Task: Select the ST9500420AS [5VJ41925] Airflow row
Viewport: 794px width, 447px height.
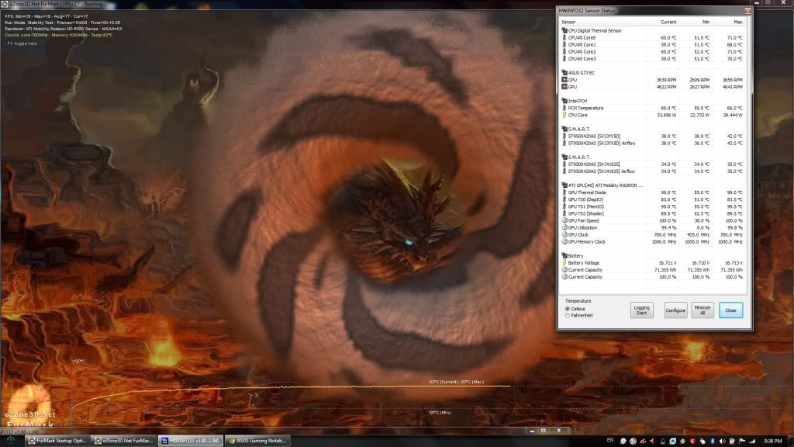Action: point(652,172)
